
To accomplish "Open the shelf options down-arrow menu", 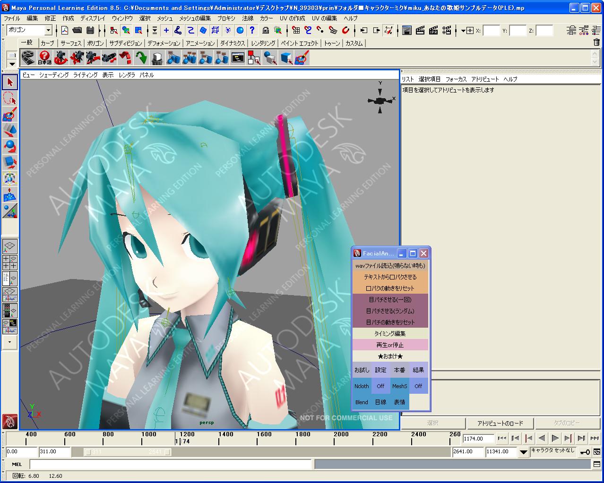I will (x=12, y=64).
